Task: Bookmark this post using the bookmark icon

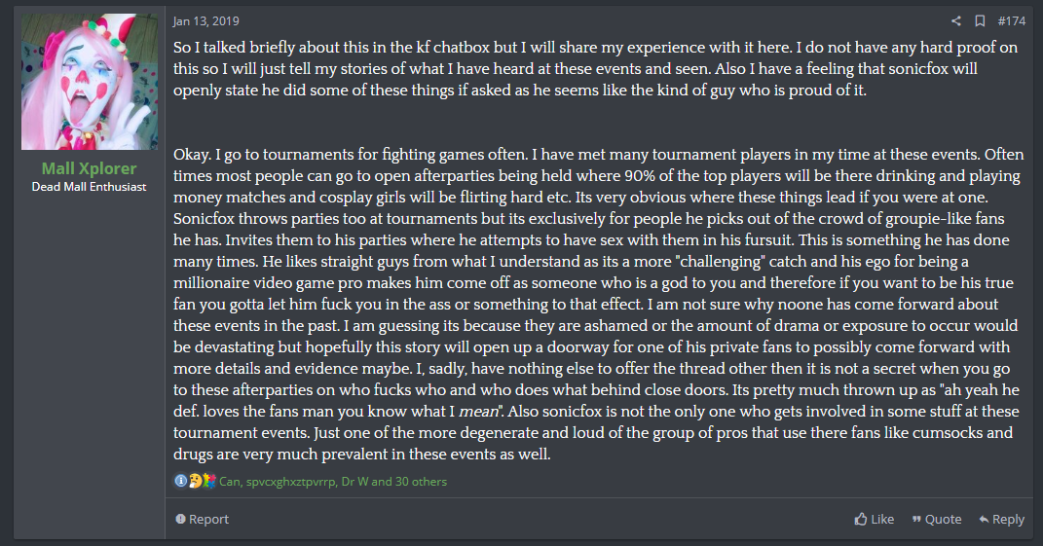Action: (980, 21)
